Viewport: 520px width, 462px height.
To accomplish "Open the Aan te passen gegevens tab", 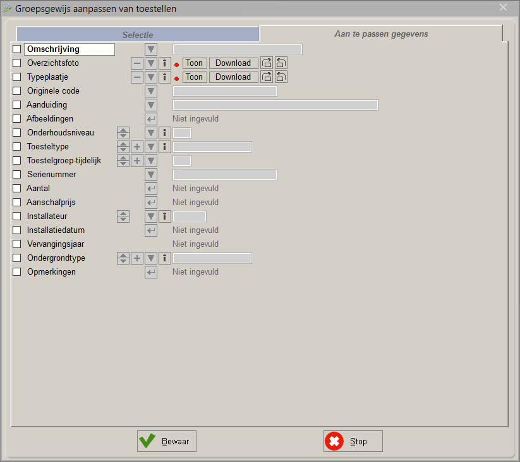I will pos(381,34).
